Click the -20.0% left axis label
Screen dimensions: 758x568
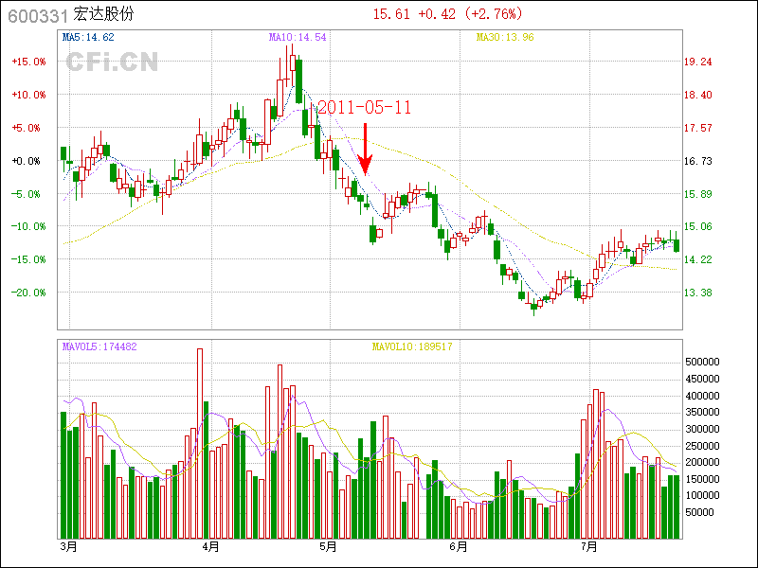28,293
